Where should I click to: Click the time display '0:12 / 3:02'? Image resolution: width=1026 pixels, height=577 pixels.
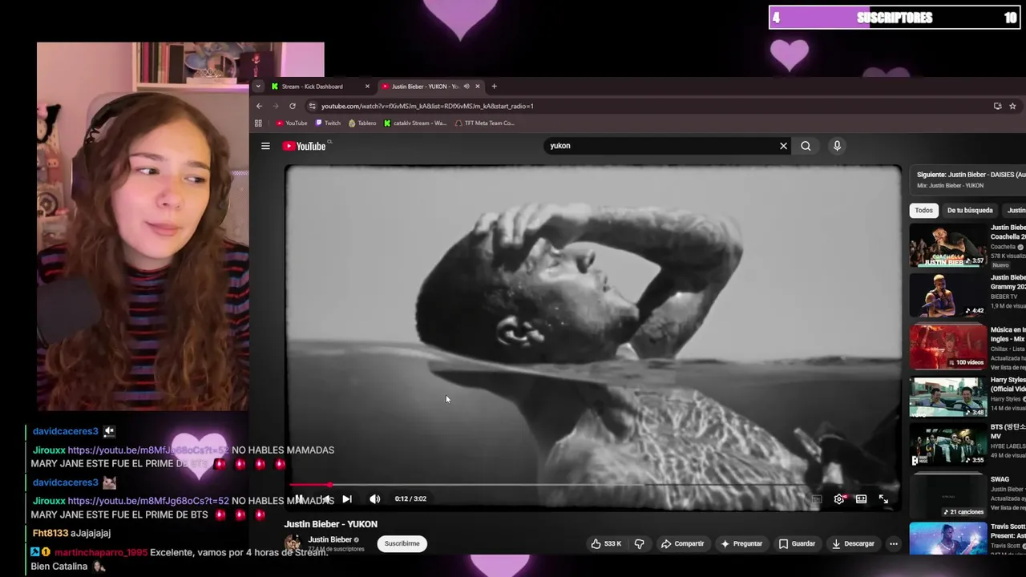tap(410, 498)
